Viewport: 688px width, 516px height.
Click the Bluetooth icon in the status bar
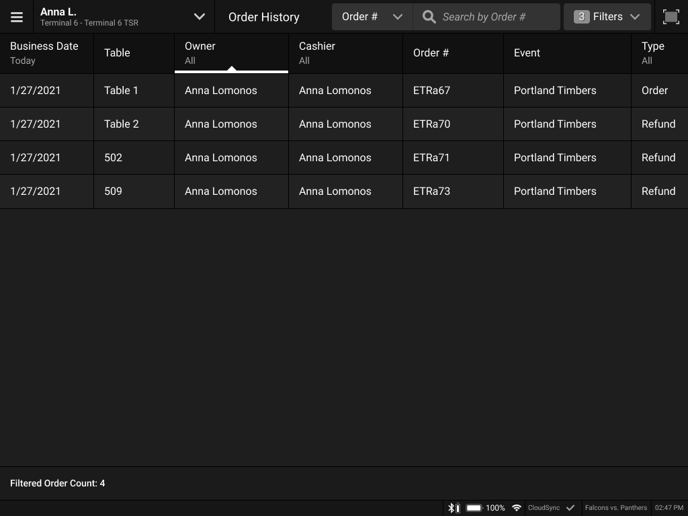pos(452,508)
